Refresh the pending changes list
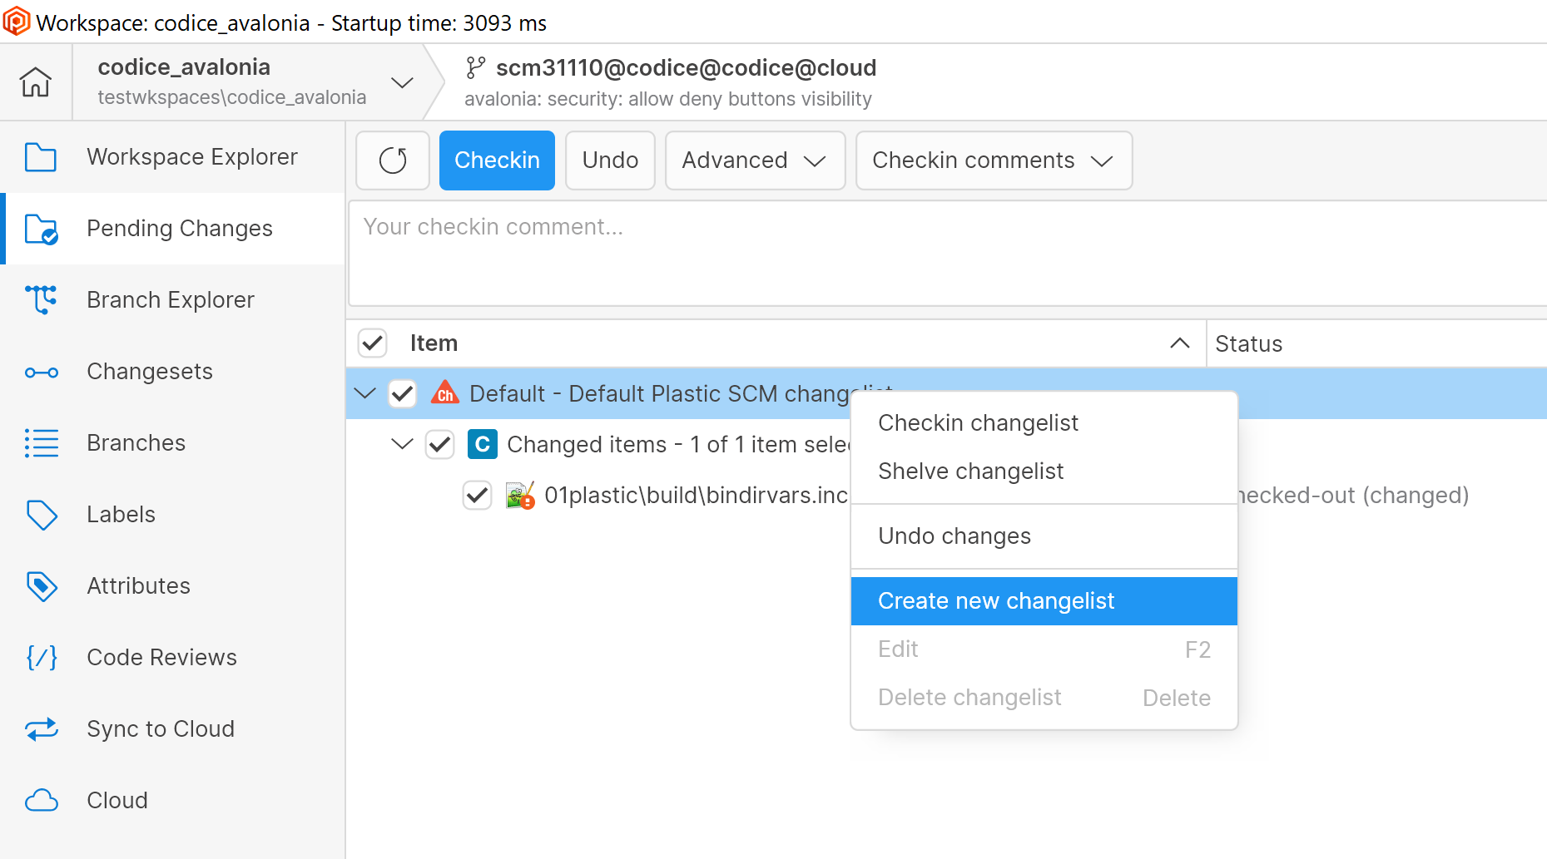The image size is (1547, 859). point(392,160)
